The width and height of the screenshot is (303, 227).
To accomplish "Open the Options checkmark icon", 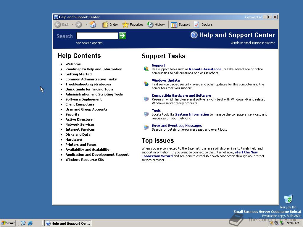I will click(x=196, y=25).
